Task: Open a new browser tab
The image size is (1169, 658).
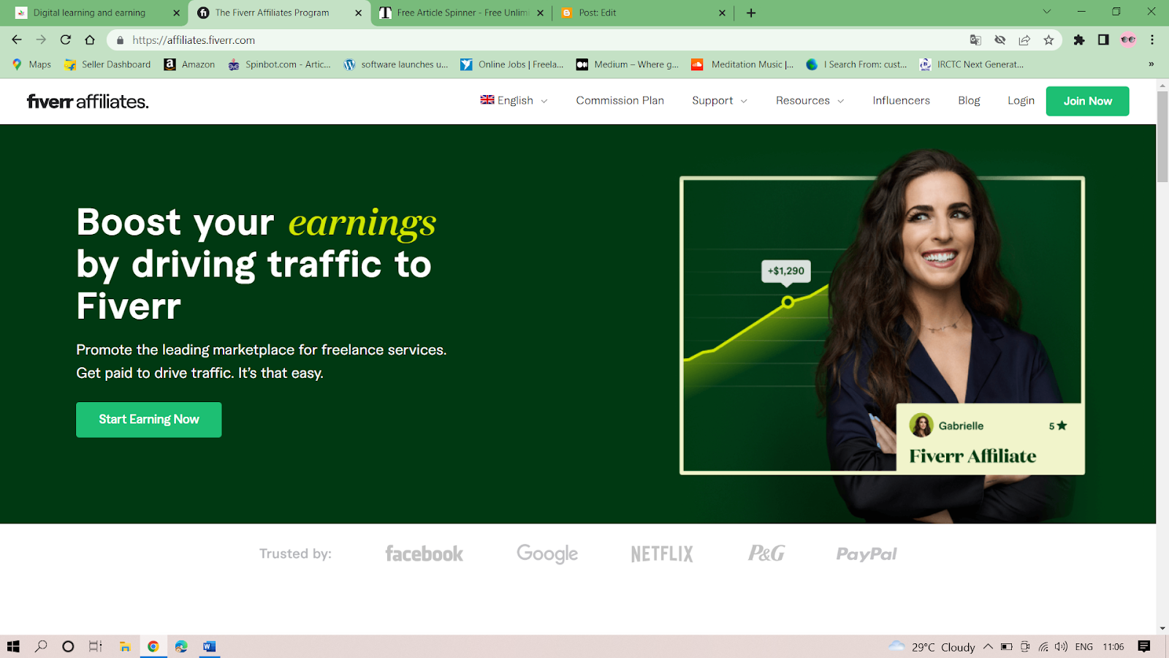Action: coord(751,12)
